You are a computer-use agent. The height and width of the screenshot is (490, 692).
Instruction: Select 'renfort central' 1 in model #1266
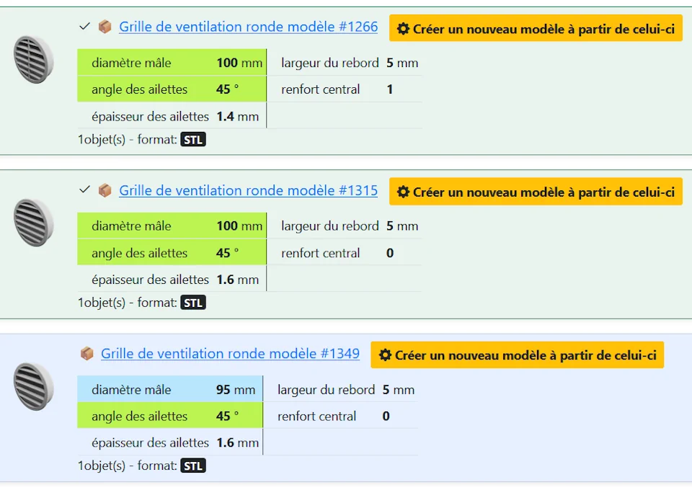[x=345, y=89]
